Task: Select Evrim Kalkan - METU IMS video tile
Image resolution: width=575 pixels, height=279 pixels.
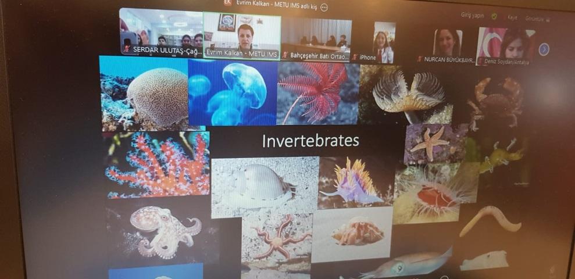Action: pyautogui.click(x=242, y=36)
